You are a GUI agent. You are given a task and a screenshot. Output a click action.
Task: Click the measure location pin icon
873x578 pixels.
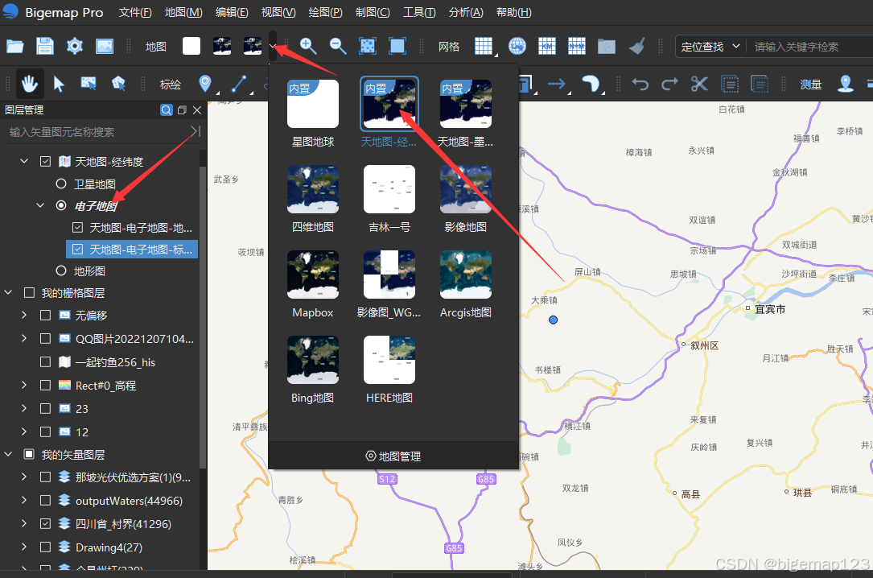[x=846, y=84]
